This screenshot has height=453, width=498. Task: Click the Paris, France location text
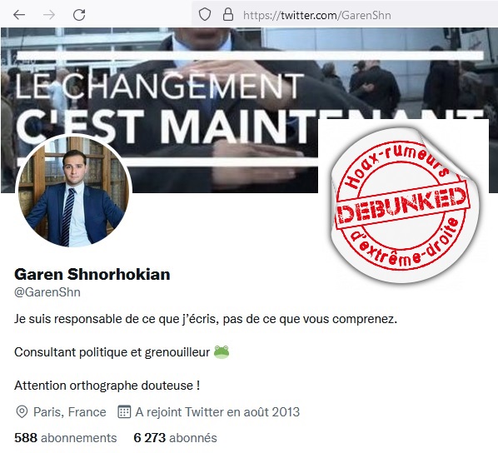coord(70,412)
